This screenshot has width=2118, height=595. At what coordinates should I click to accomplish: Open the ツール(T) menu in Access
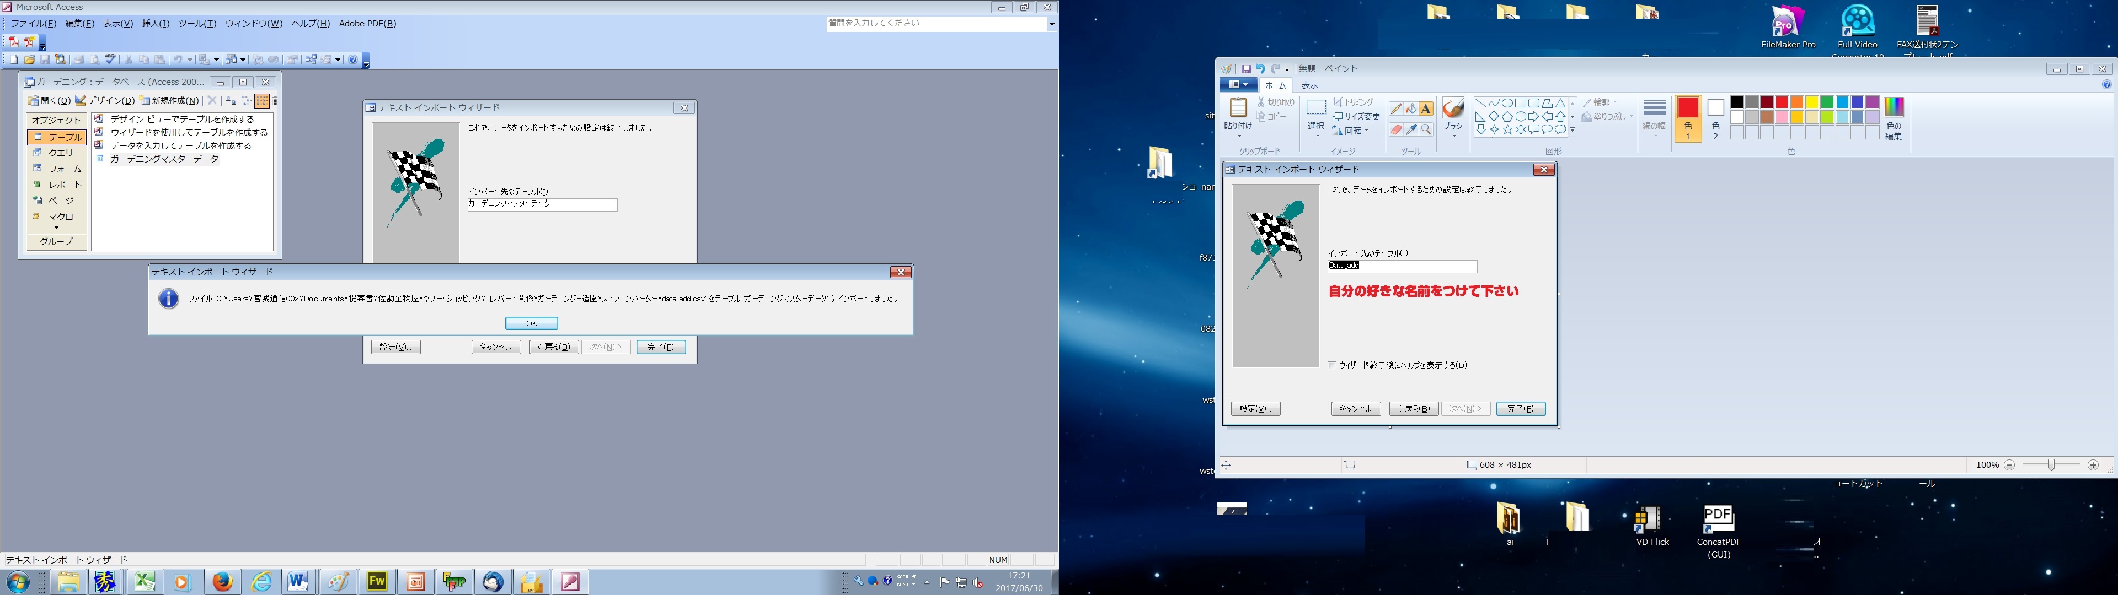pos(197,24)
